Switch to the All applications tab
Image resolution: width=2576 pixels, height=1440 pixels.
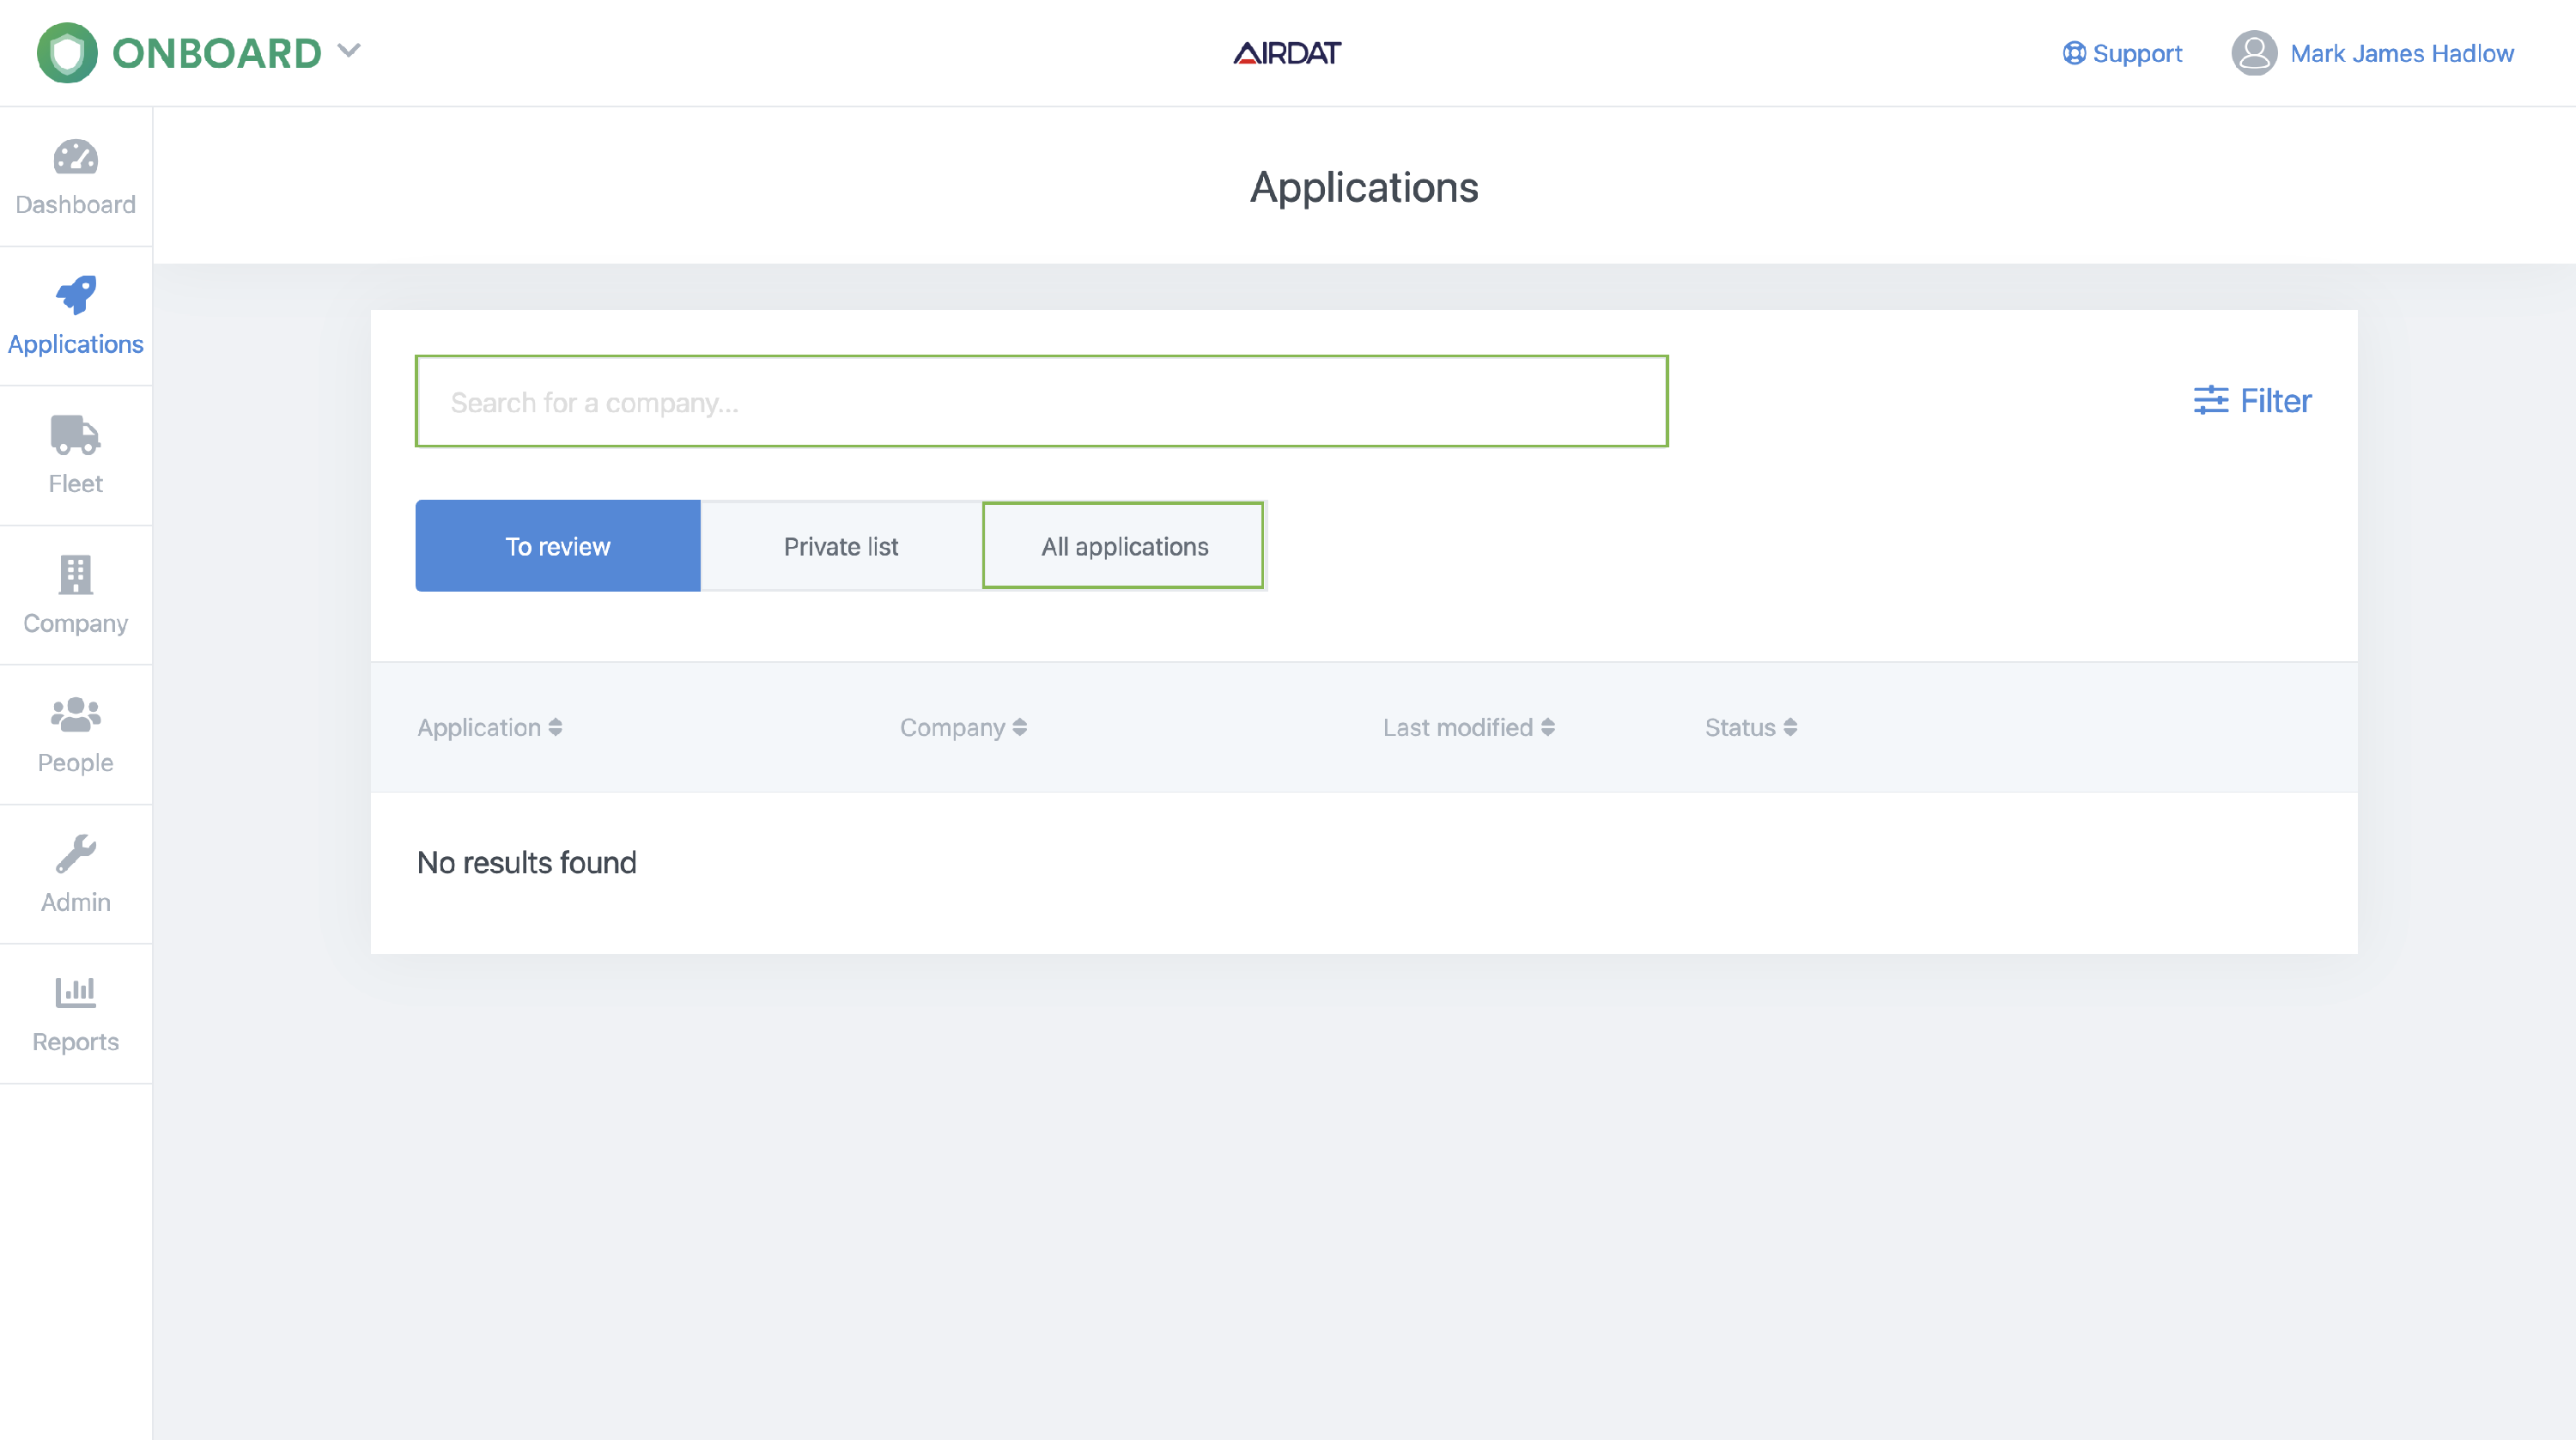point(1123,546)
